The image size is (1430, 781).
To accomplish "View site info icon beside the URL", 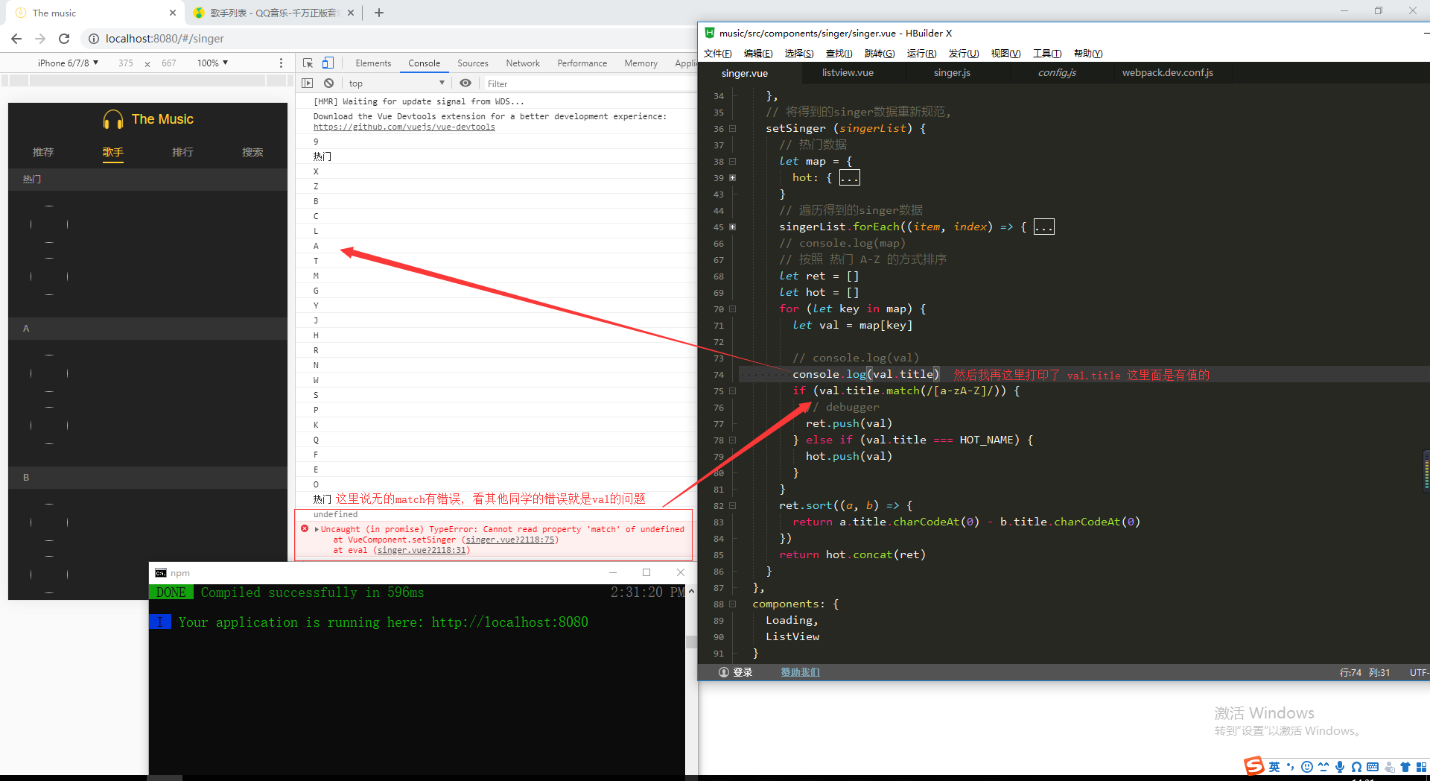I will click(x=94, y=39).
